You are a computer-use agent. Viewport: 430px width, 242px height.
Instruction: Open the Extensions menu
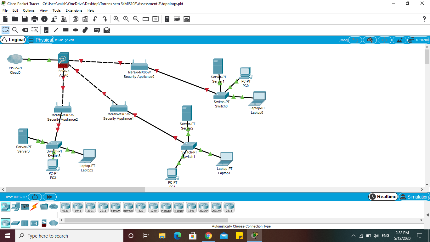tap(74, 10)
